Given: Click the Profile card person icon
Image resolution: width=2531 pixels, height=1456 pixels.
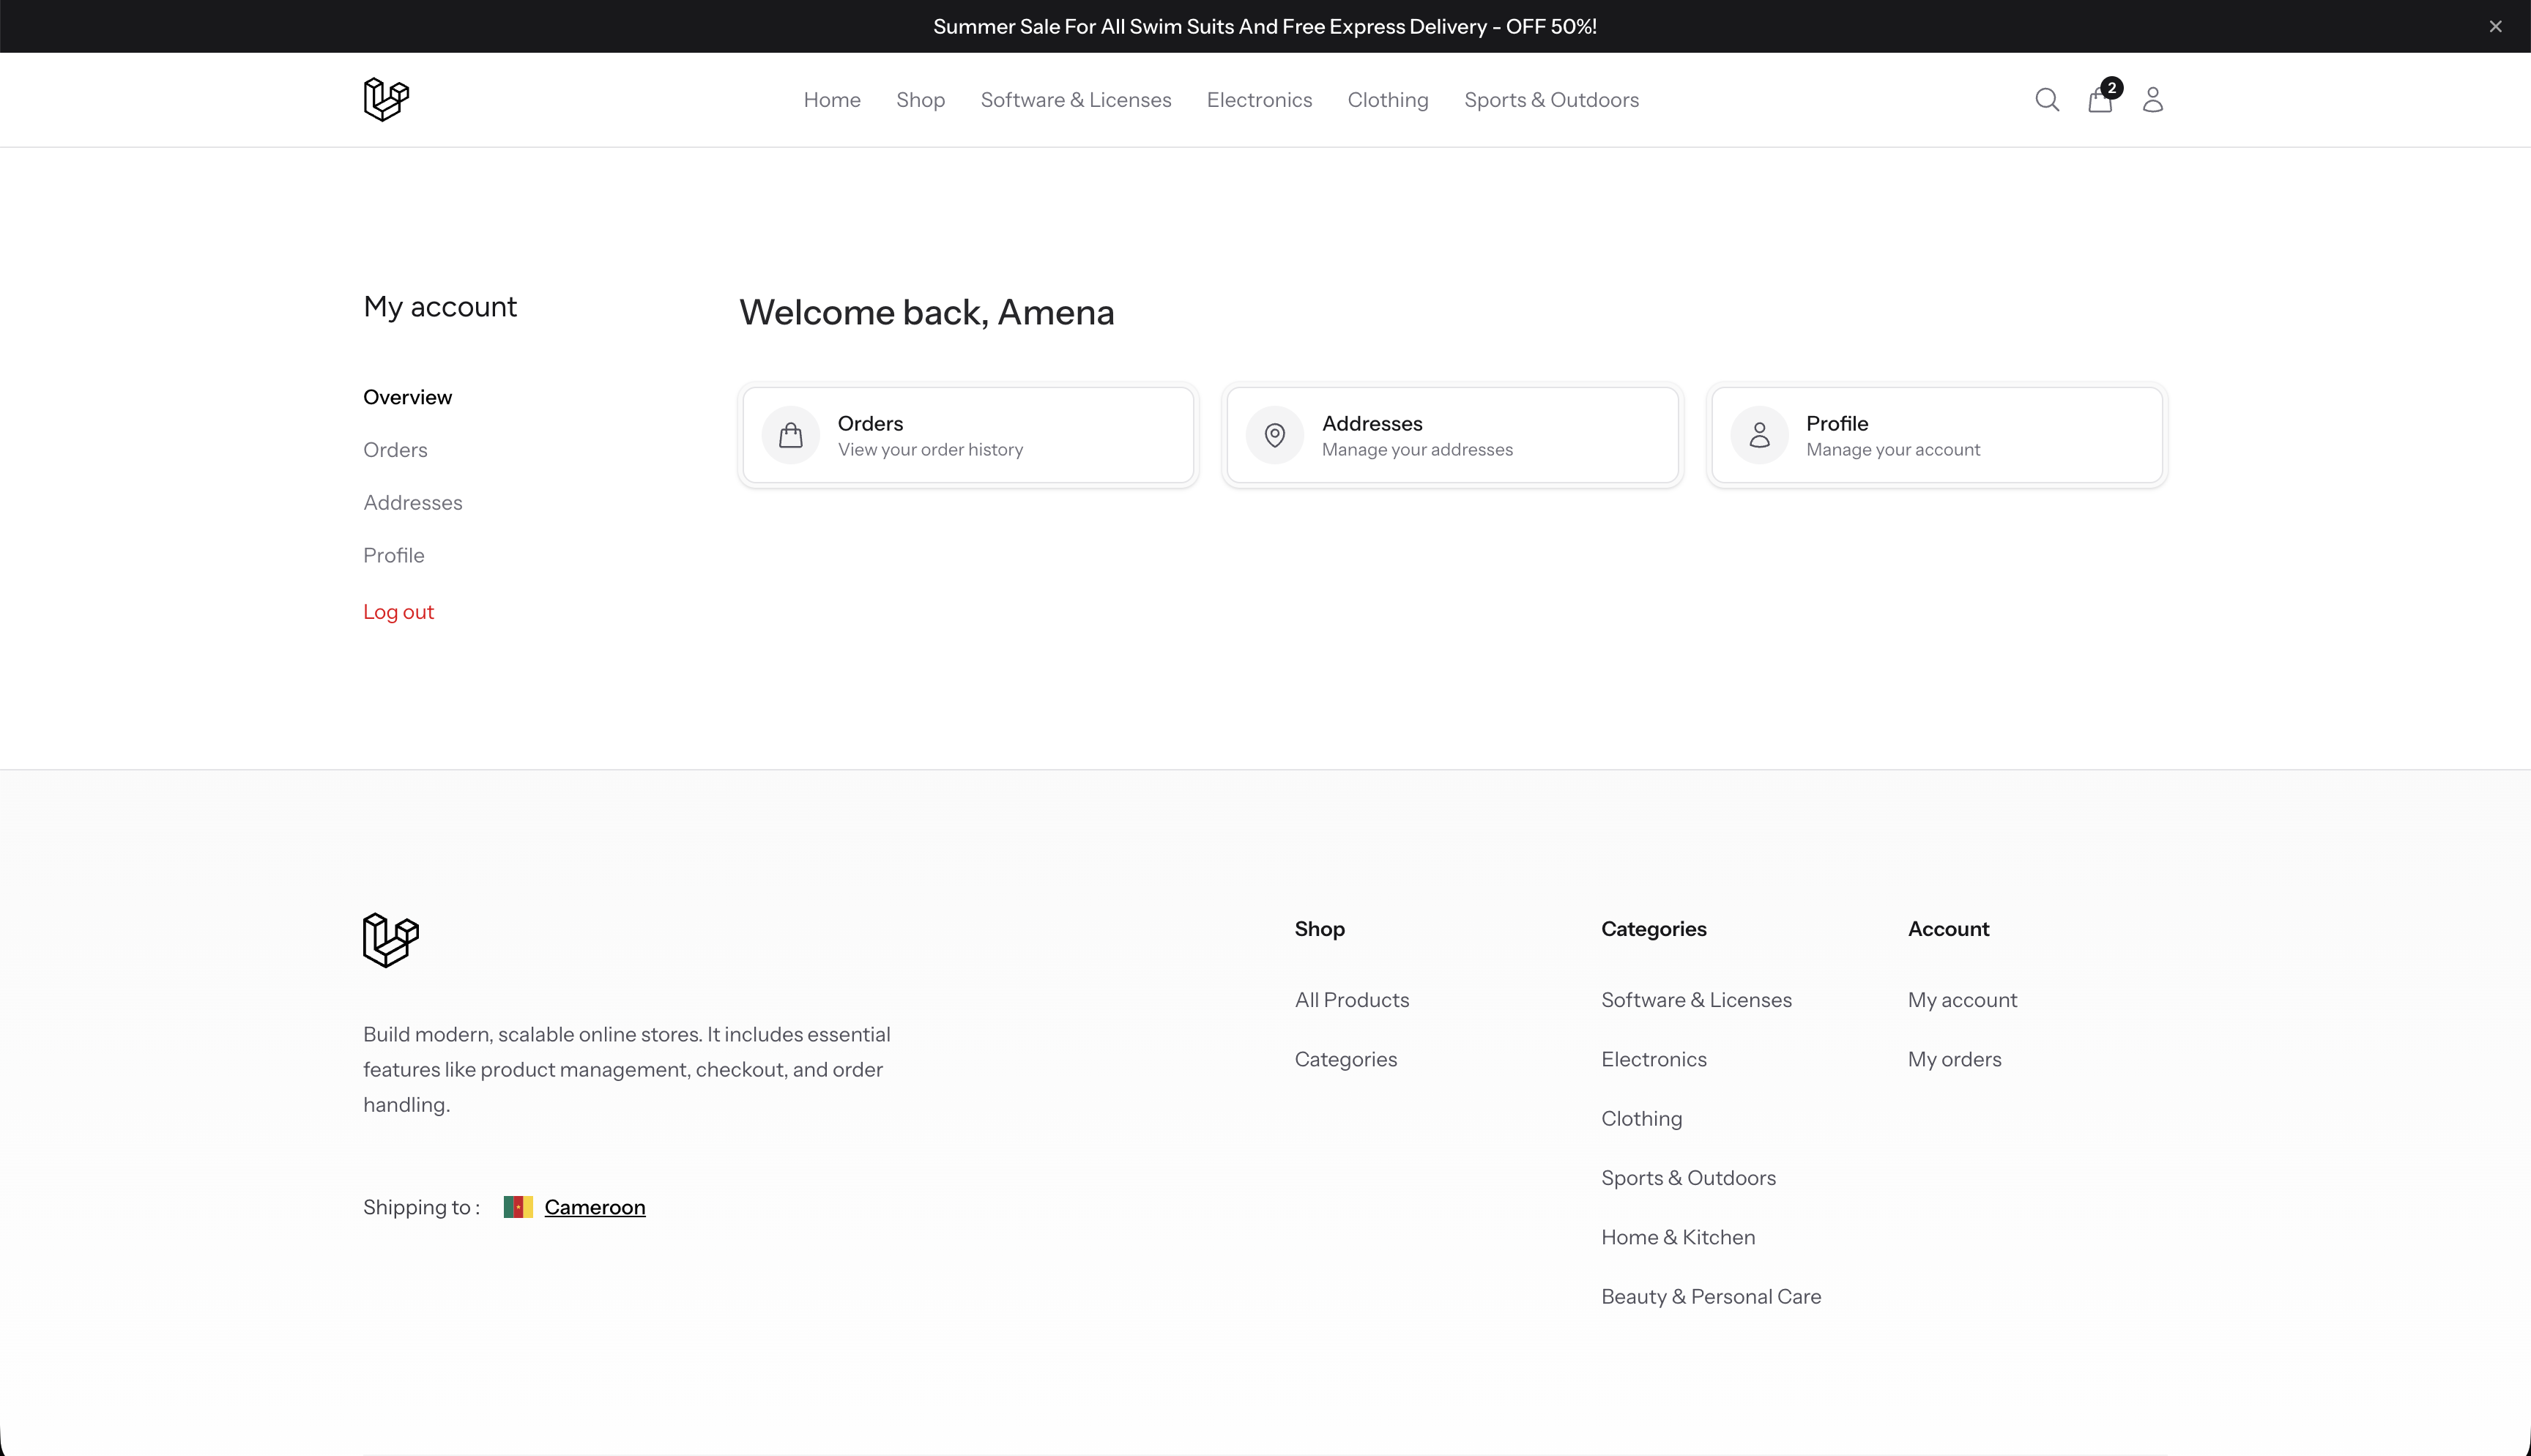Looking at the screenshot, I should click(x=1759, y=435).
